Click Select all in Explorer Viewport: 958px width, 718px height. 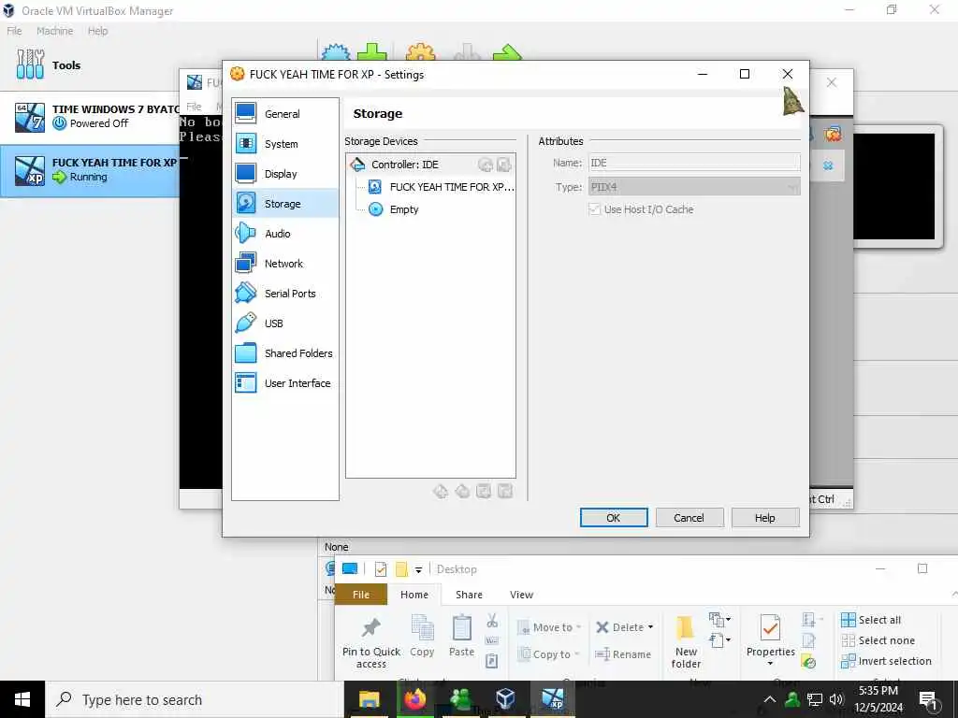pyautogui.click(x=871, y=620)
